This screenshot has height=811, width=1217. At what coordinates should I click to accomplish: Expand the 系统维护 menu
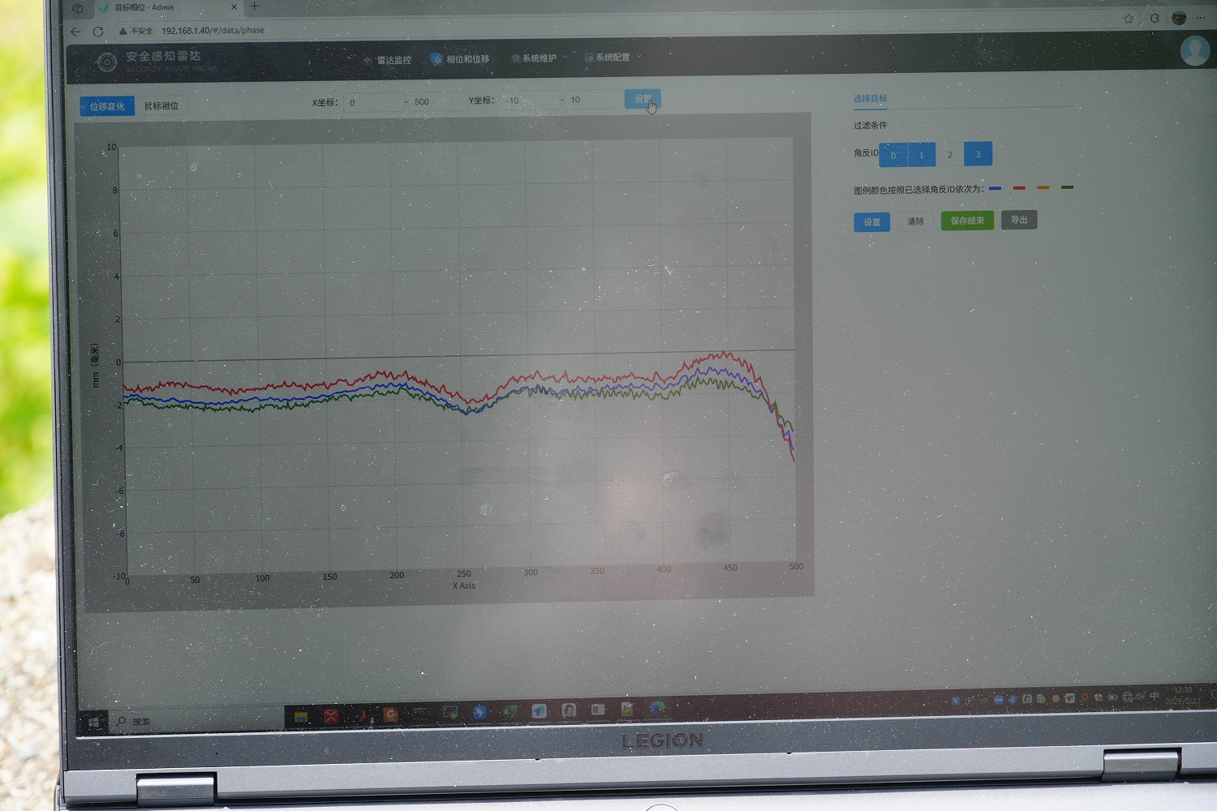click(x=539, y=58)
